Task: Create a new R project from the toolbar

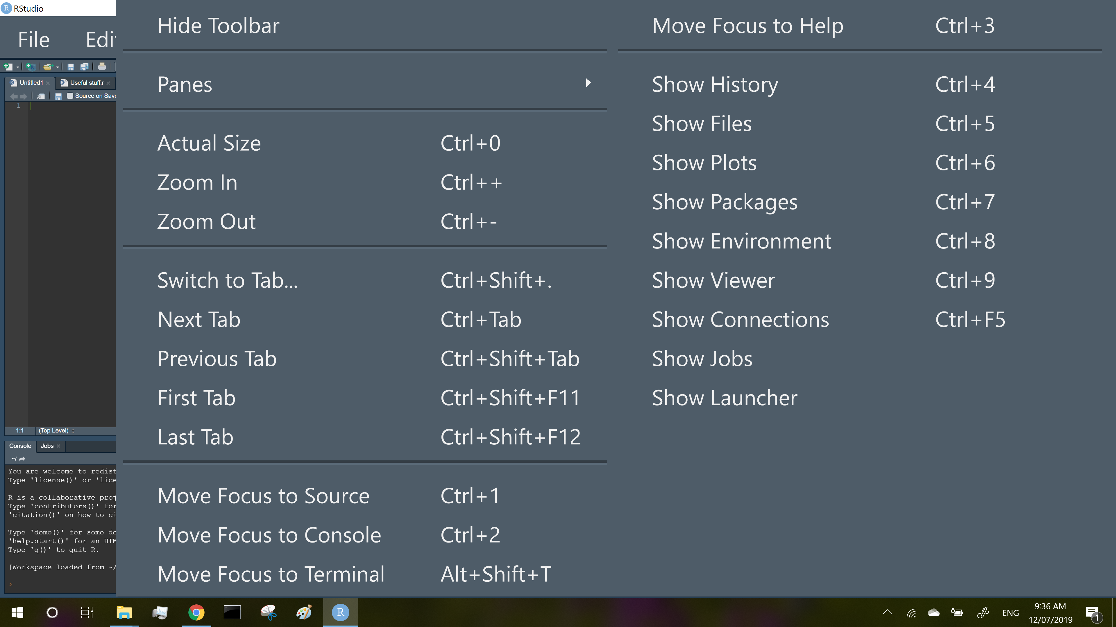Action: [30, 68]
